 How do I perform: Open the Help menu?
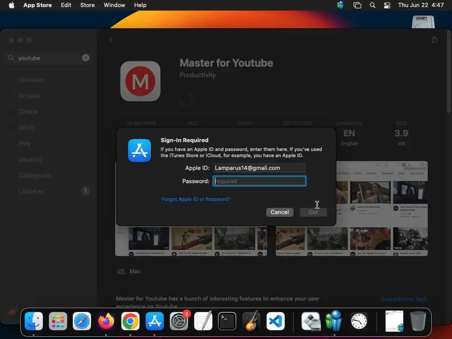point(140,5)
